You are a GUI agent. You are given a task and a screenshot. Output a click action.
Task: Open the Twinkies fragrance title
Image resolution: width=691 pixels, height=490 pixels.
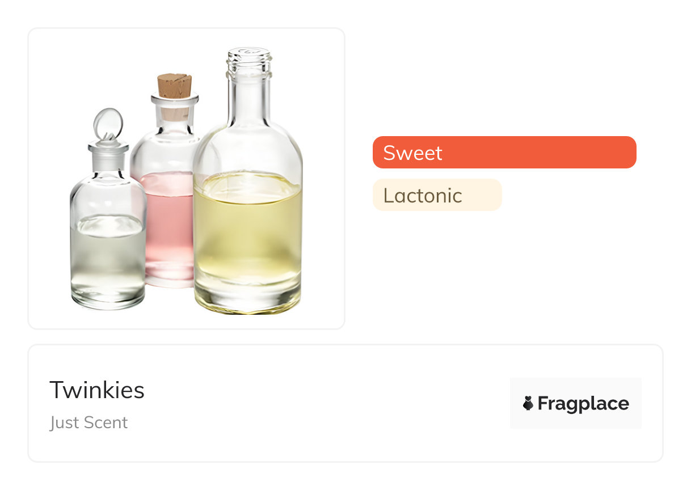click(x=97, y=390)
